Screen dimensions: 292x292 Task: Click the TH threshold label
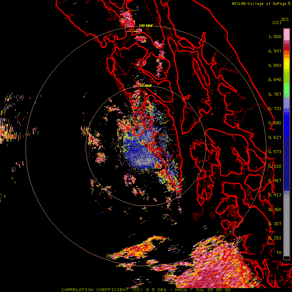[279, 253]
